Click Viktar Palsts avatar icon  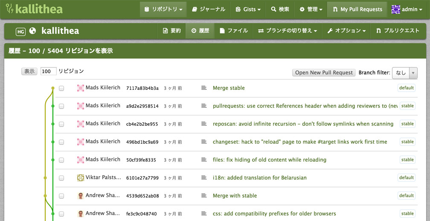81,178
